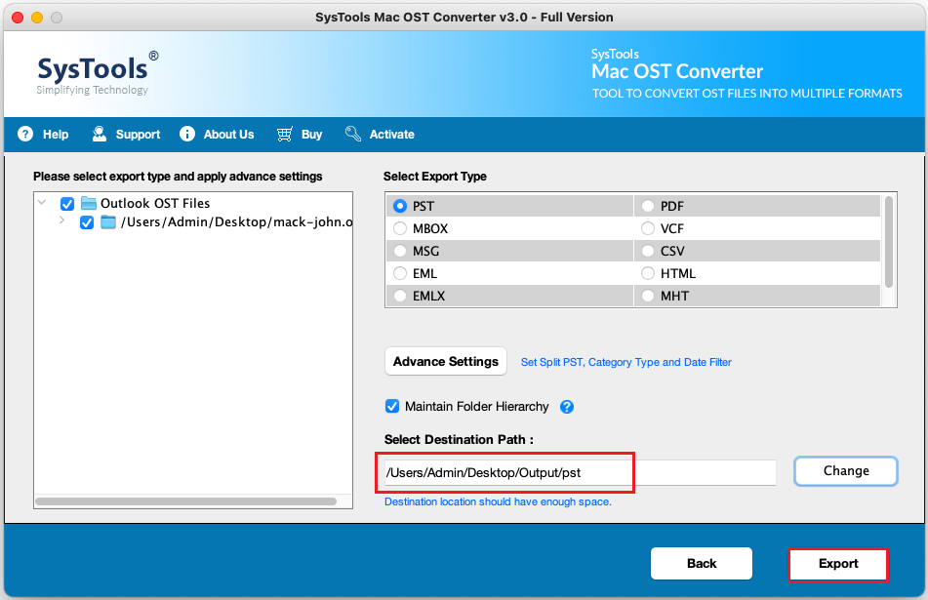Uncheck the mack-john file path checkbox
This screenshot has height=600, width=928.
(87, 223)
